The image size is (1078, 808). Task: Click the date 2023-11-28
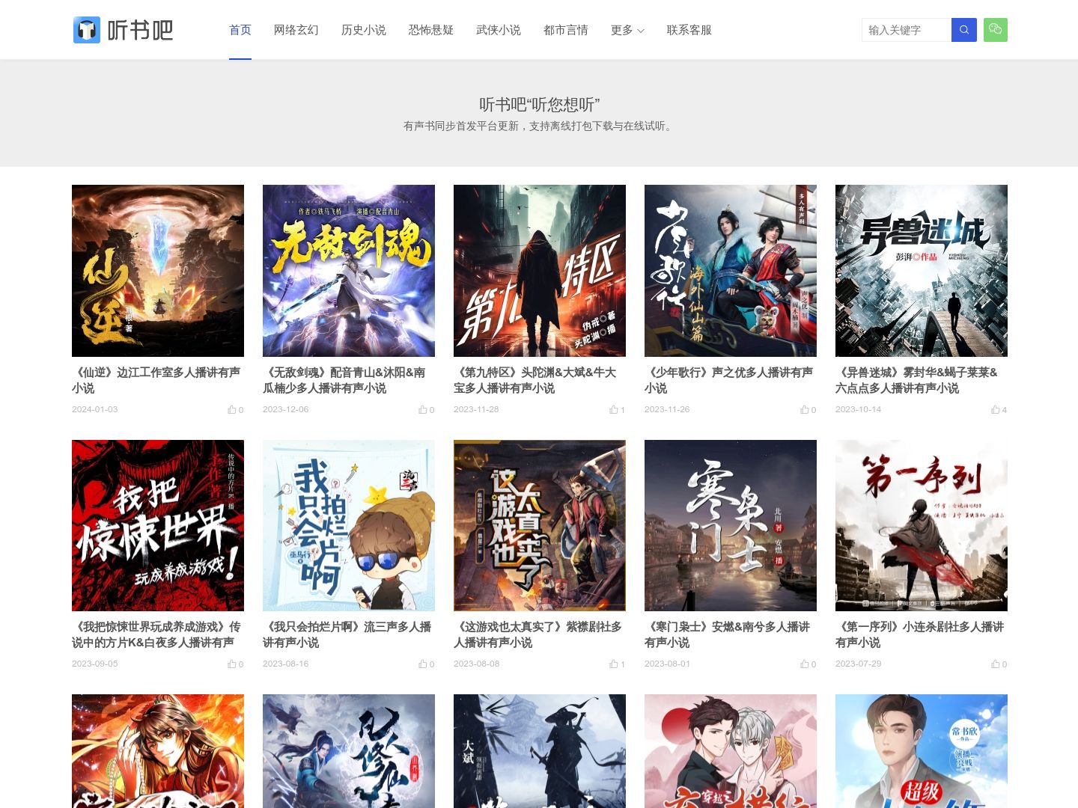click(x=476, y=409)
